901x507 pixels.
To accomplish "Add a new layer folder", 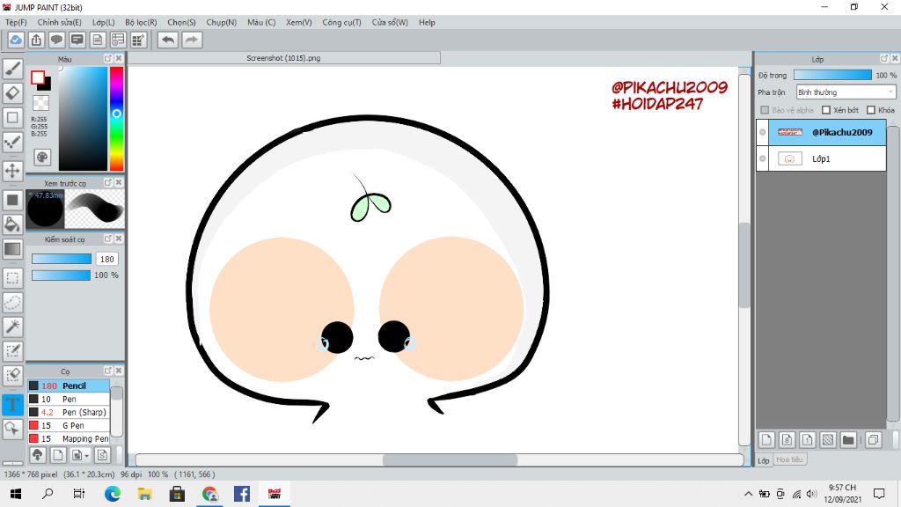I will [x=848, y=440].
